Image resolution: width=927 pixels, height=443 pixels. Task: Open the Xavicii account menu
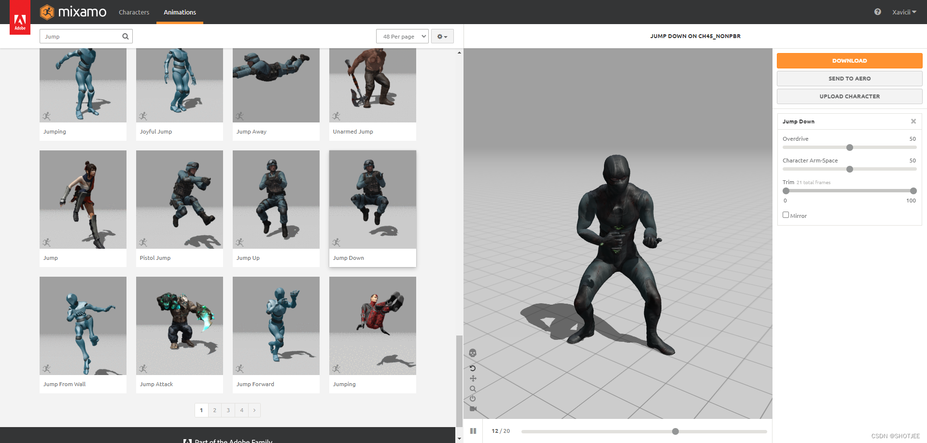(904, 12)
